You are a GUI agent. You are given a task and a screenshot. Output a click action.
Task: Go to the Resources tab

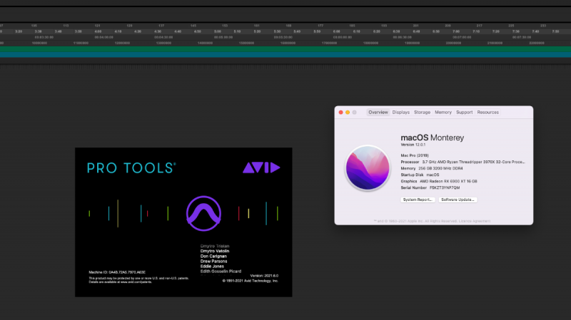click(x=488, y=113)
